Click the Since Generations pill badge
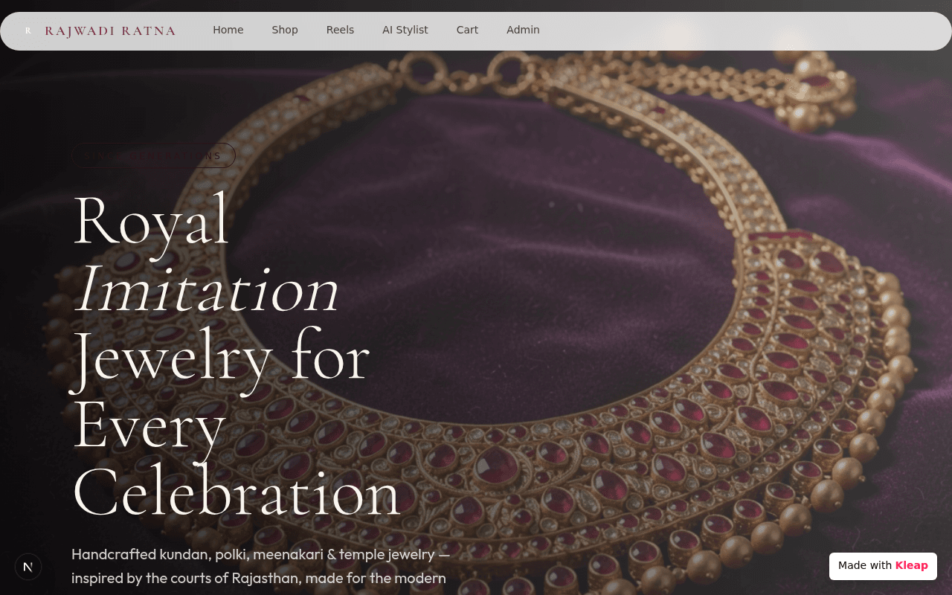This screenshot has width=952, height=595. point(153,155)
